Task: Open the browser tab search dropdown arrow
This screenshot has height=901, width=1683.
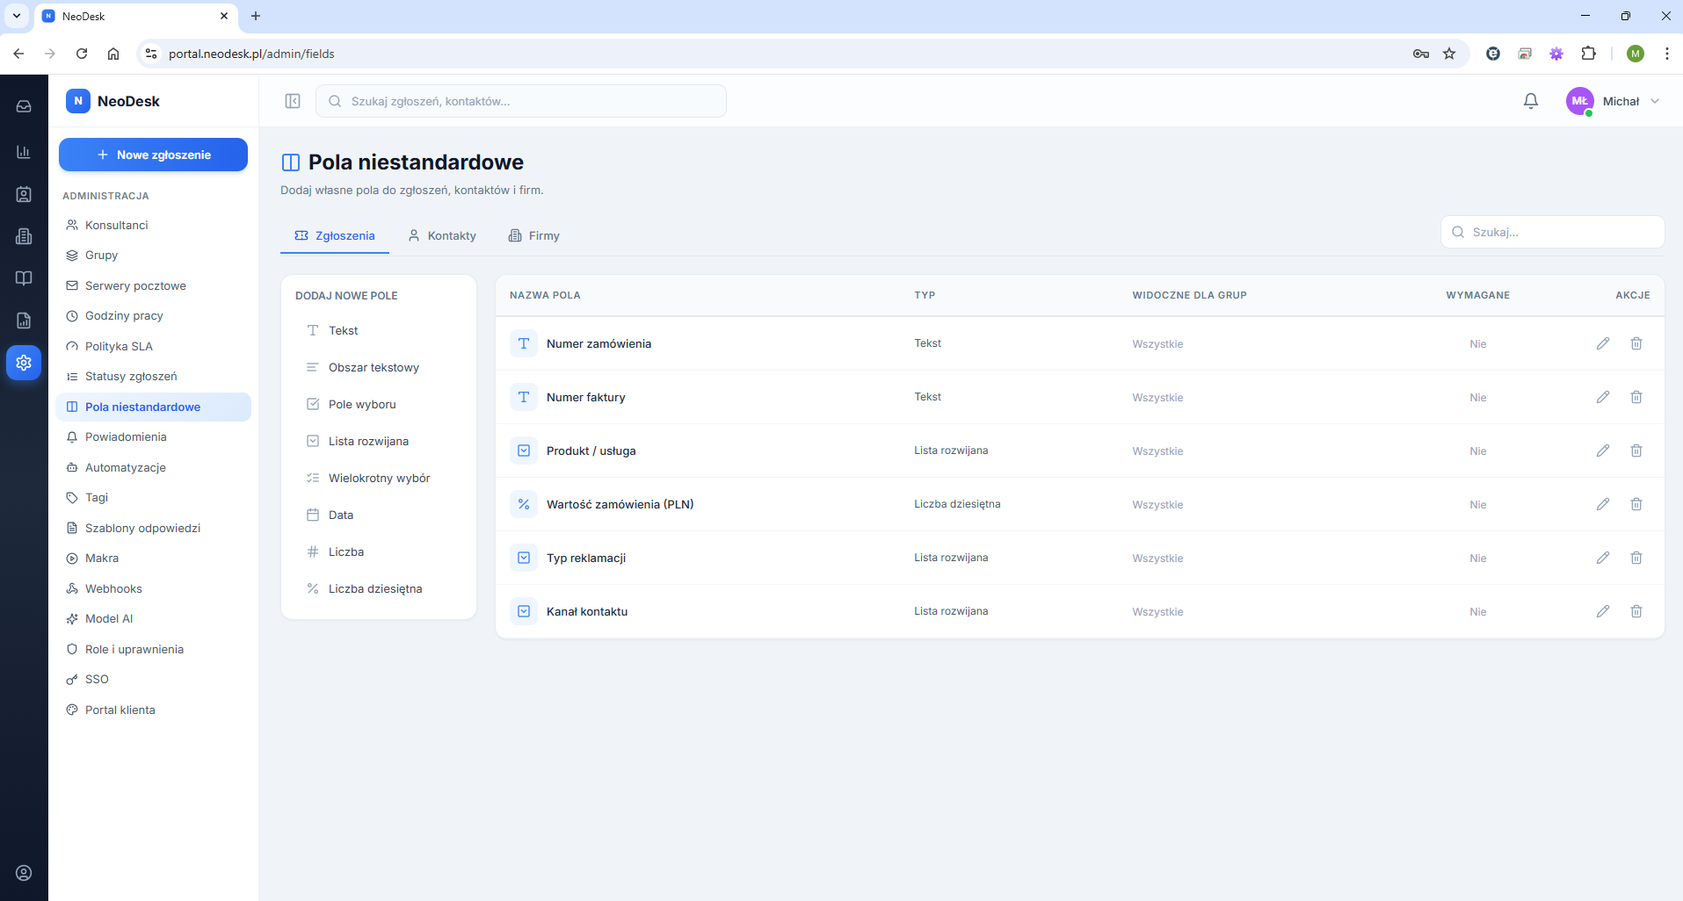Action: (17, 16)
